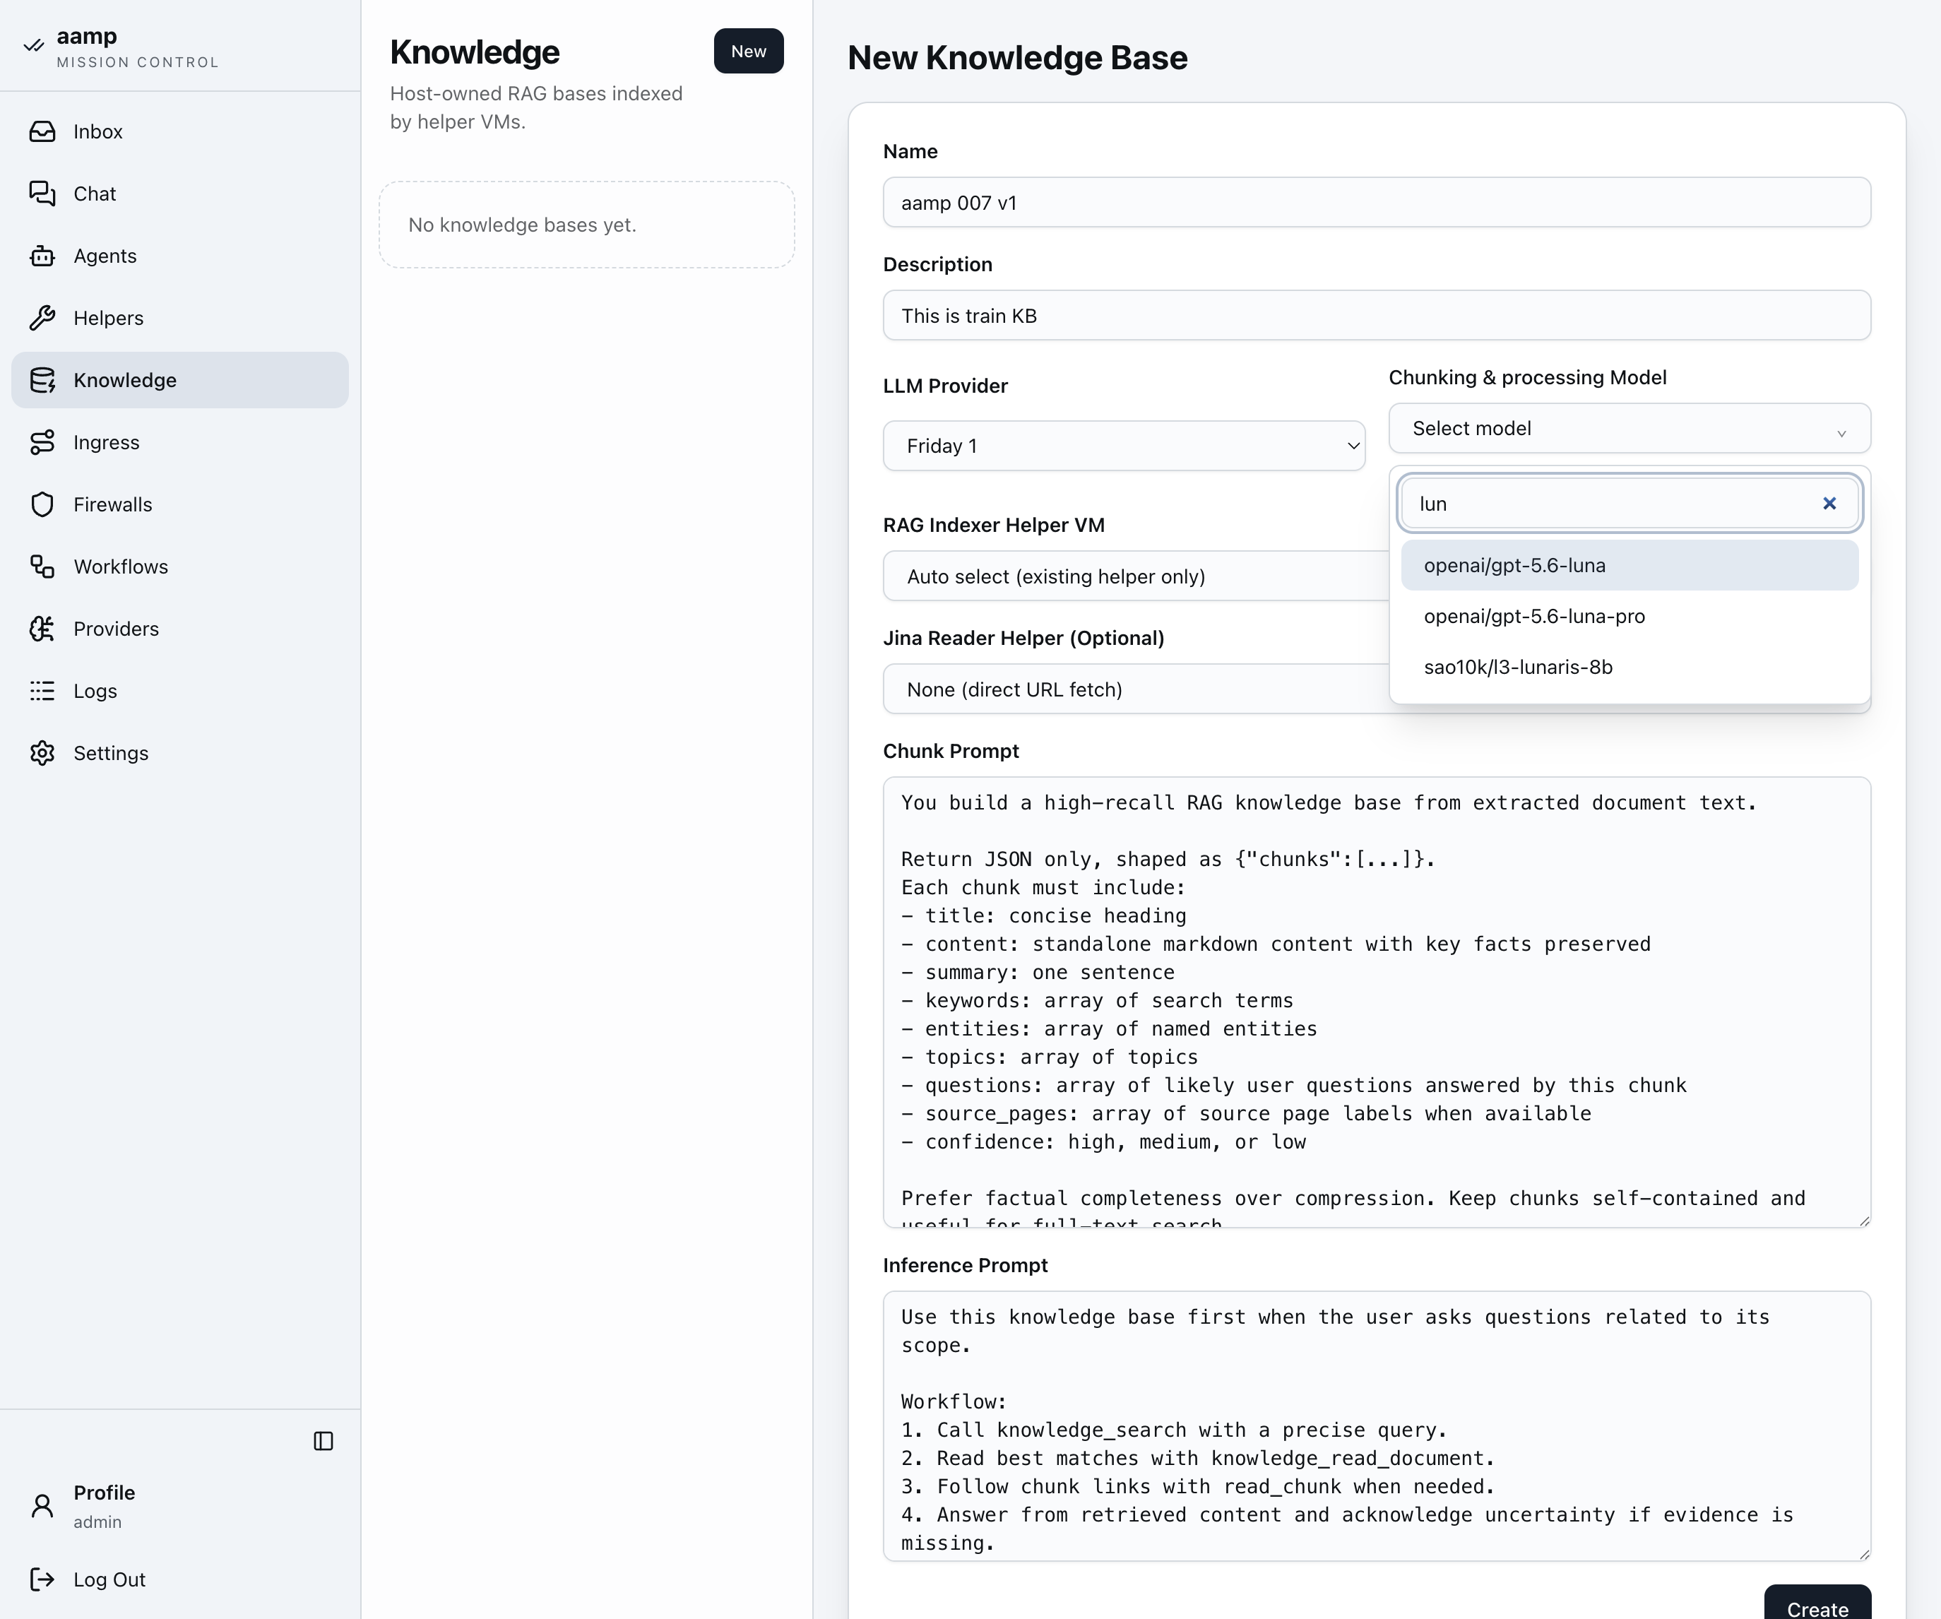The height and width of the screenshot is (1619, 1941).
Task: Click 'Jina Reader Helper (Optional)' label
Action: coord(1023,638)
